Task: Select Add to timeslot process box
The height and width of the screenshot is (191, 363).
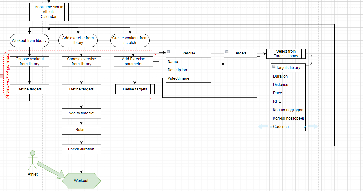Action: click(x=81, y=113)
